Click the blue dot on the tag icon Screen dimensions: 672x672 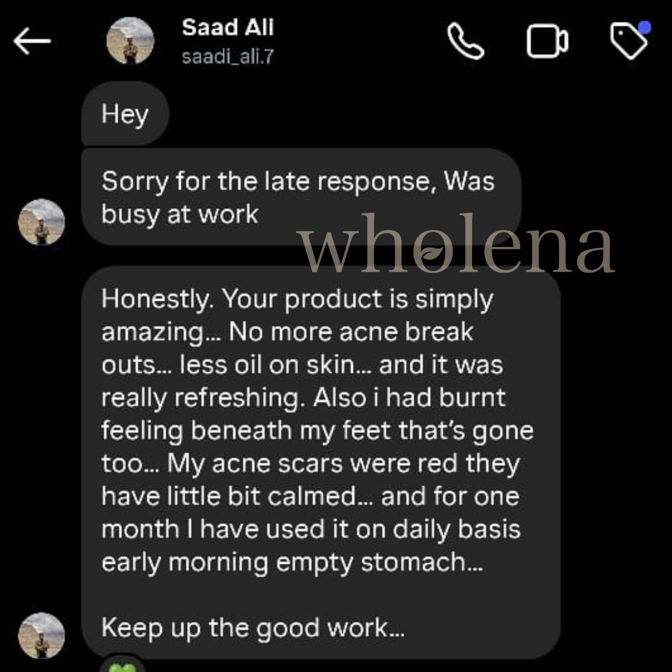645,27
